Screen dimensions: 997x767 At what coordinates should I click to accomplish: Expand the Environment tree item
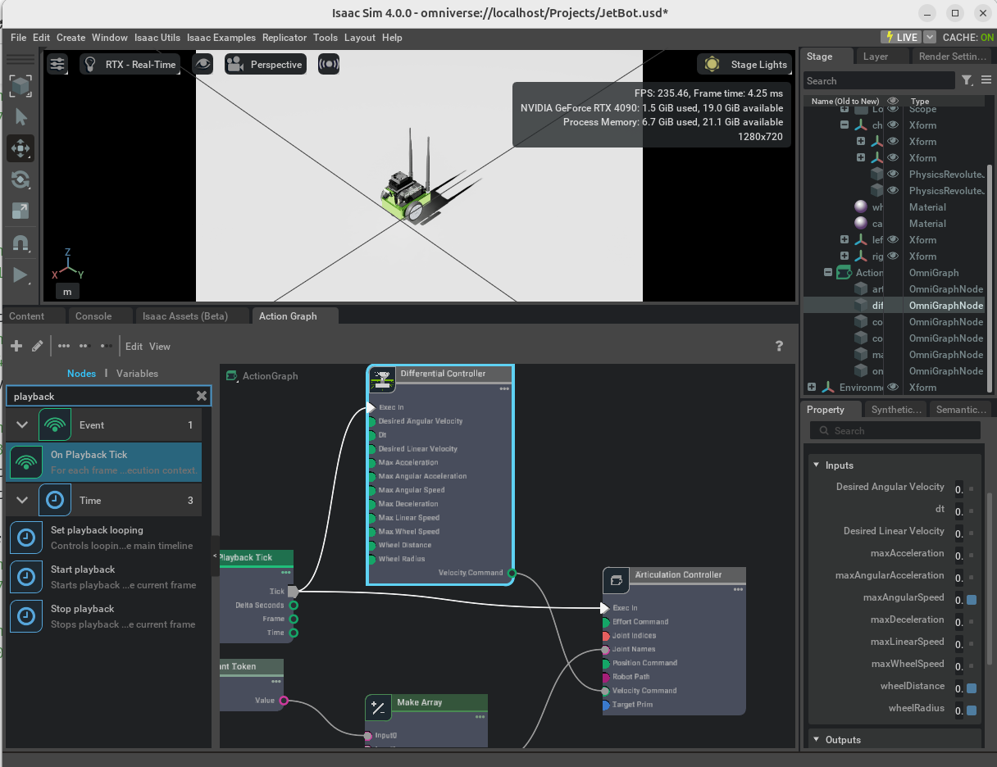pyautogui.click(x=812, y=387)
